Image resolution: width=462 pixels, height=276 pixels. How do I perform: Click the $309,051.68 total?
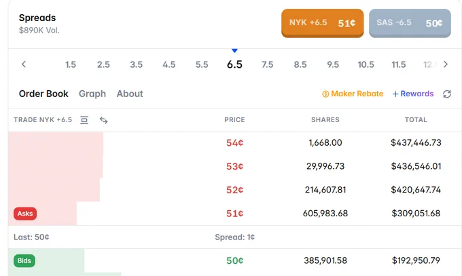[416, 214]
